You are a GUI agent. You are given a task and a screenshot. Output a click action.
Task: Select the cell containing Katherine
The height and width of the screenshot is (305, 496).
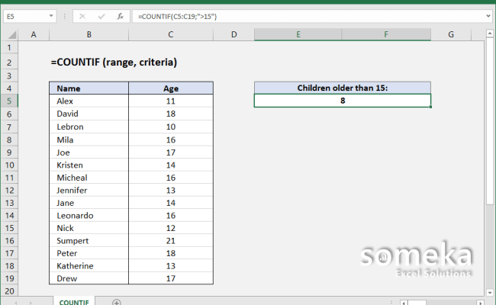click(x=89, y=266)
